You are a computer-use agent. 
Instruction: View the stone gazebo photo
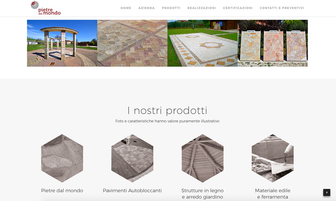point(62,43)
